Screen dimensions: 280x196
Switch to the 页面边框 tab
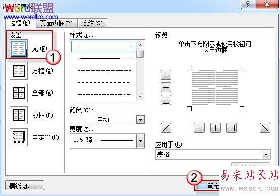[x=56, y=23]
